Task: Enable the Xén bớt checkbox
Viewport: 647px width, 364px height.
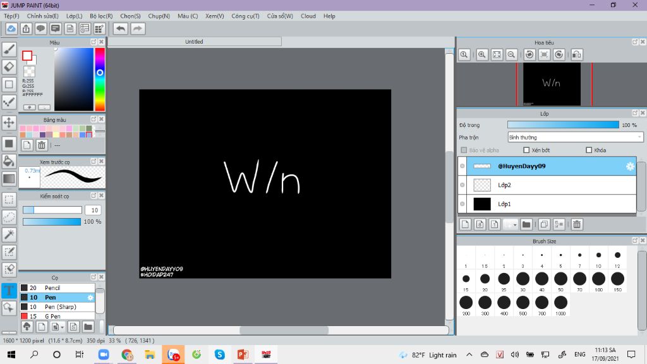Action: point(526,150)
